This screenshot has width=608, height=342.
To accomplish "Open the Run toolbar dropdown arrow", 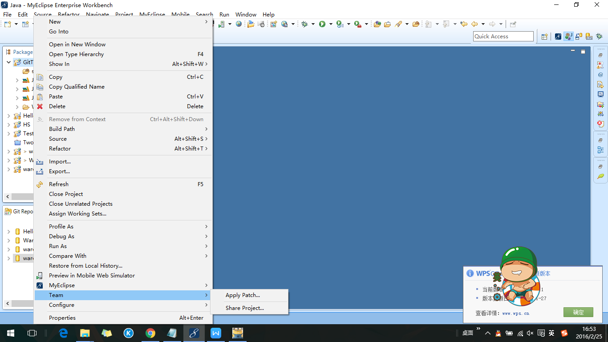I will [x=330, y=24].
